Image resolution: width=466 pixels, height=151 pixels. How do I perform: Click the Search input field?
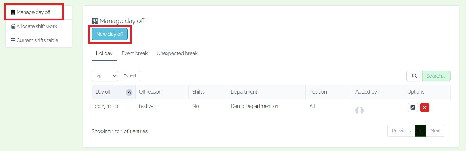[436, 76]
